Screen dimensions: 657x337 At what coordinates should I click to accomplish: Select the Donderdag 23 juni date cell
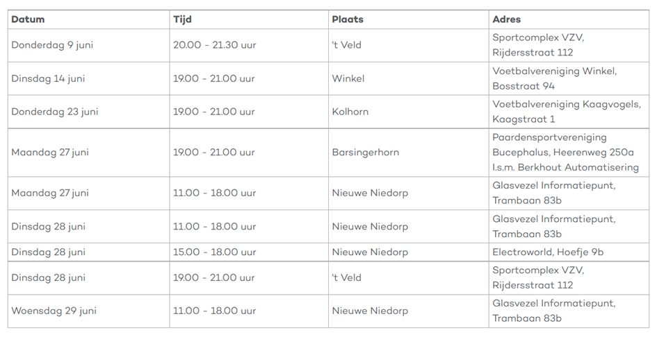click(x=55, y=112)
